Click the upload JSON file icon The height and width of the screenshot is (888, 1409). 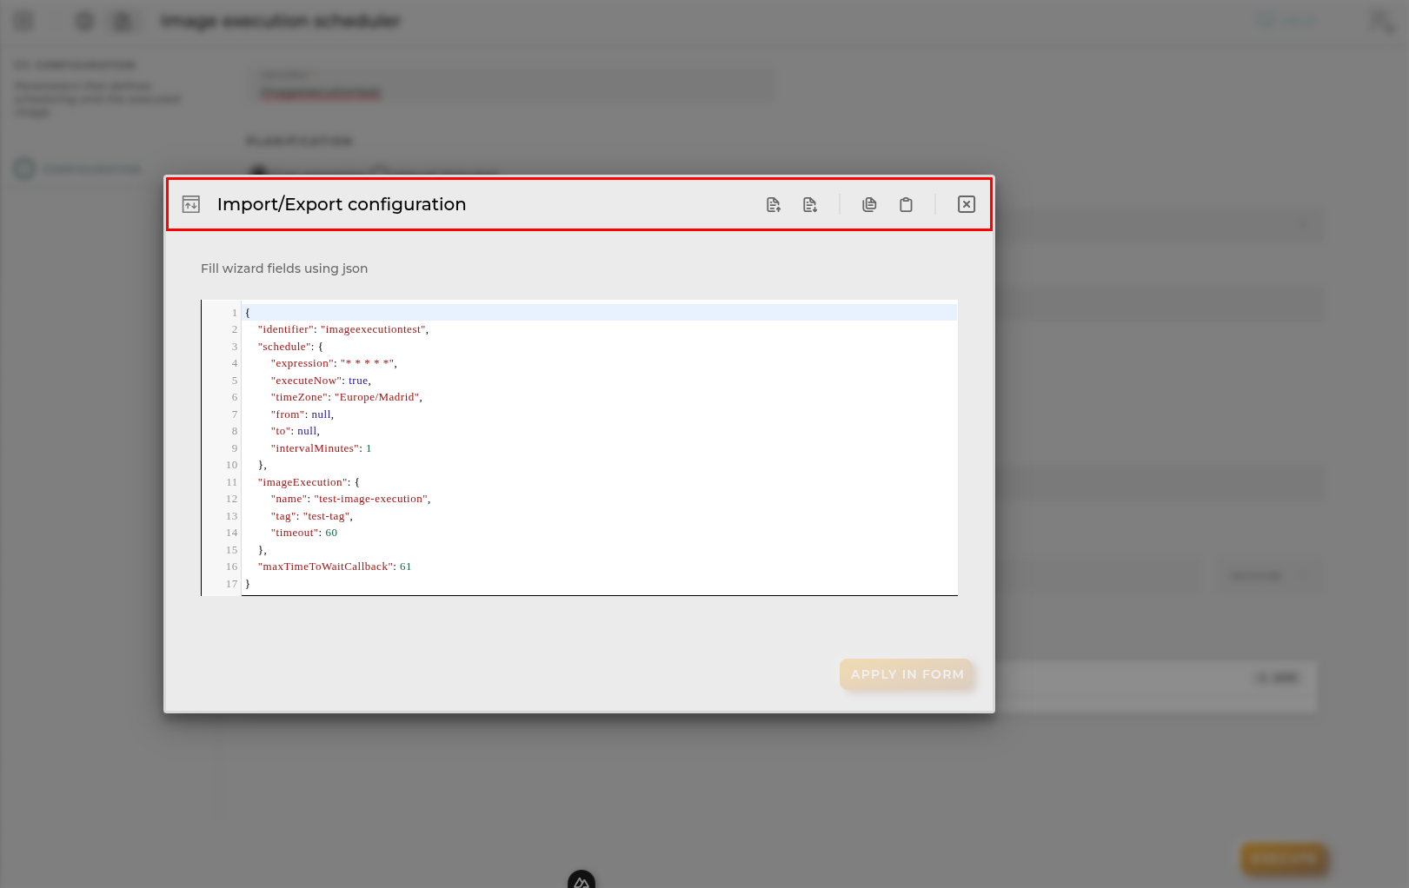pyautogui.click(x=774, y=204)
